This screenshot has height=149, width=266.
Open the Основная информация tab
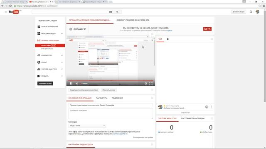tap(80, 98)
